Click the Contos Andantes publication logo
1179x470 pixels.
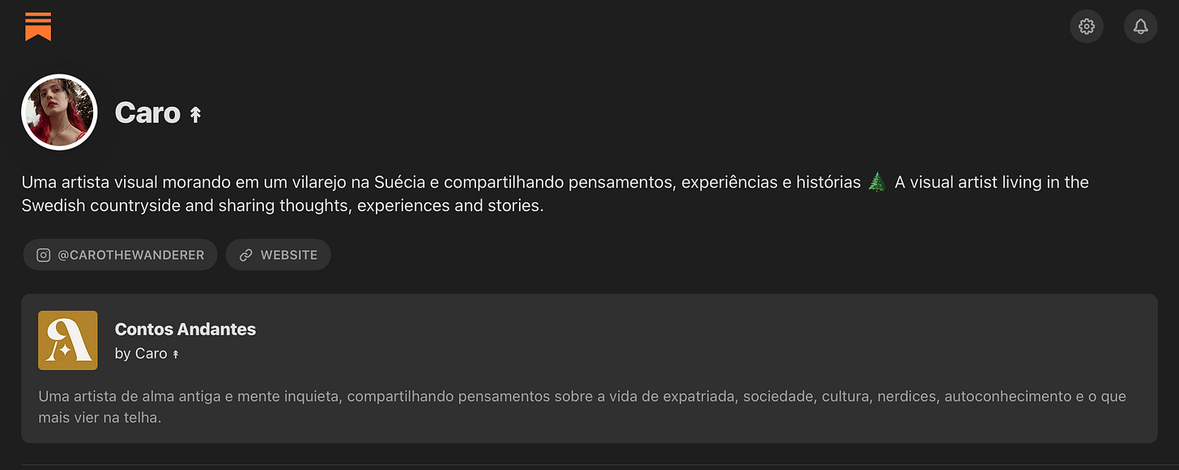click(67, 340)
